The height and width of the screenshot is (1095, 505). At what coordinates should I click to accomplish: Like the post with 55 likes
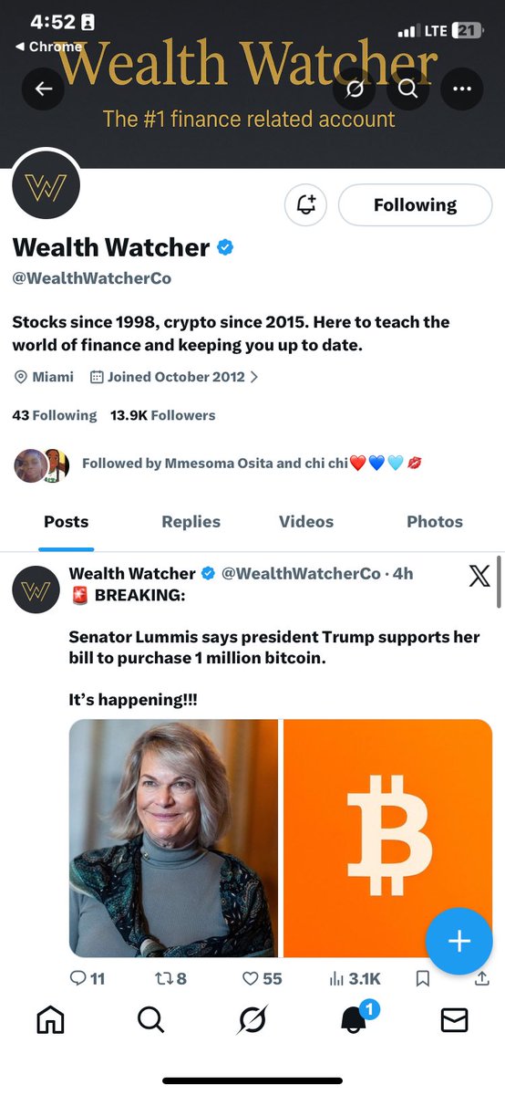[x=262, y=978]
